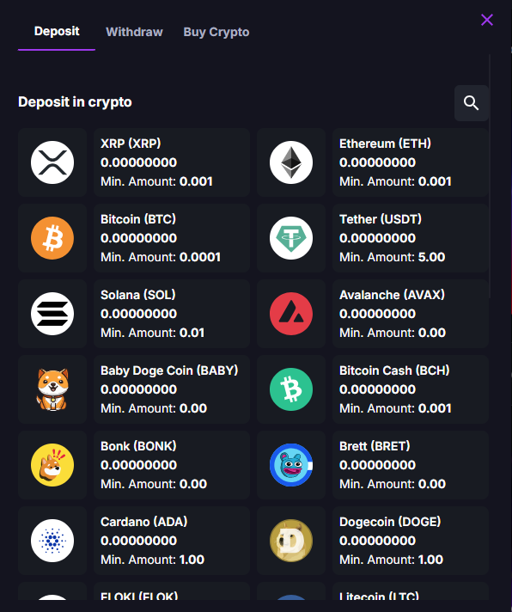Click the blue Brett character icon

coord(291,465)
